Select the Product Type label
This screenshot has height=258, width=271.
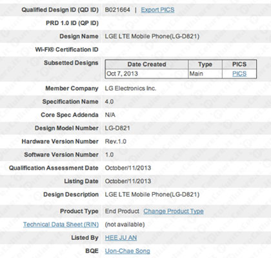(79, 211)
